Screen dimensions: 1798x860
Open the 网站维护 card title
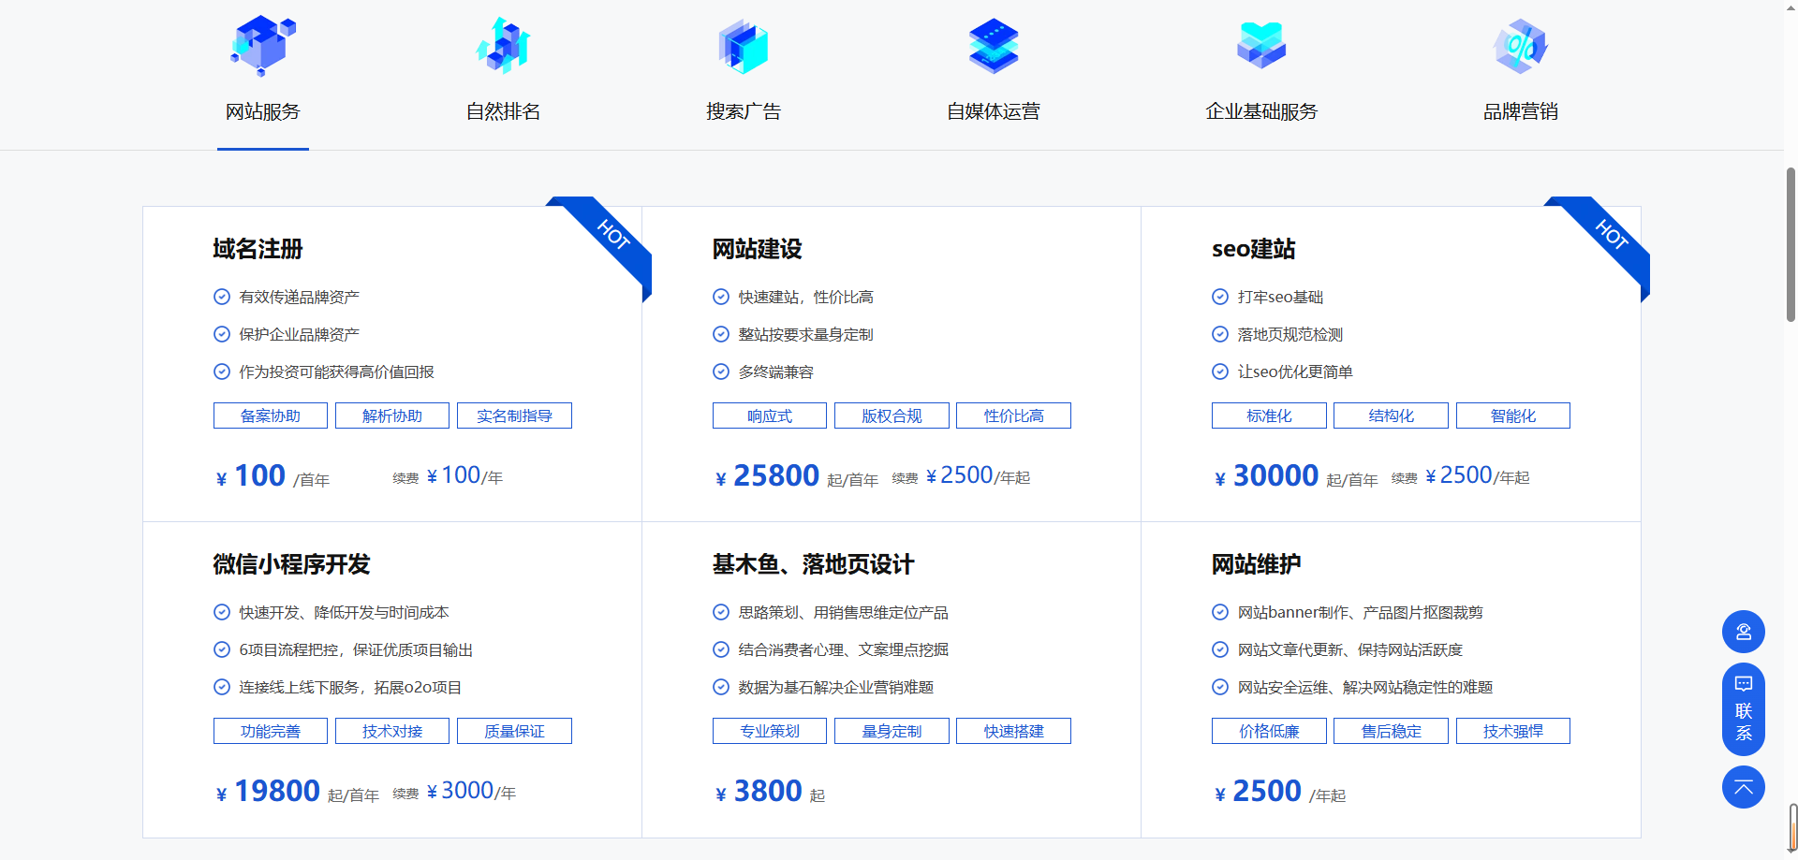point(1256,564)
